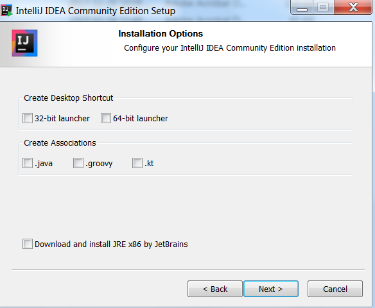This screenshot has width=375, height=308.
Task: Click the 'Create Desktop Shortcut' group label
Action: [69, 98]
